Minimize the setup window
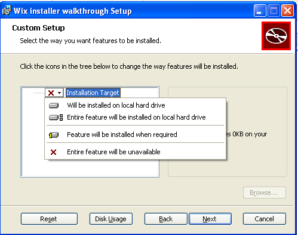This screenshot has width=298, height=235. (260, 10)
